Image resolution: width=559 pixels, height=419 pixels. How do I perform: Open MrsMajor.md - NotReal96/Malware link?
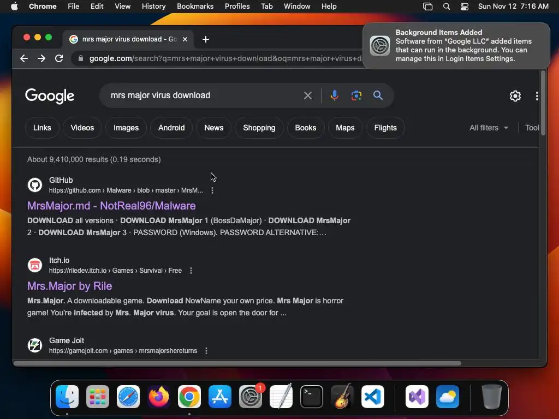point(111,206)
